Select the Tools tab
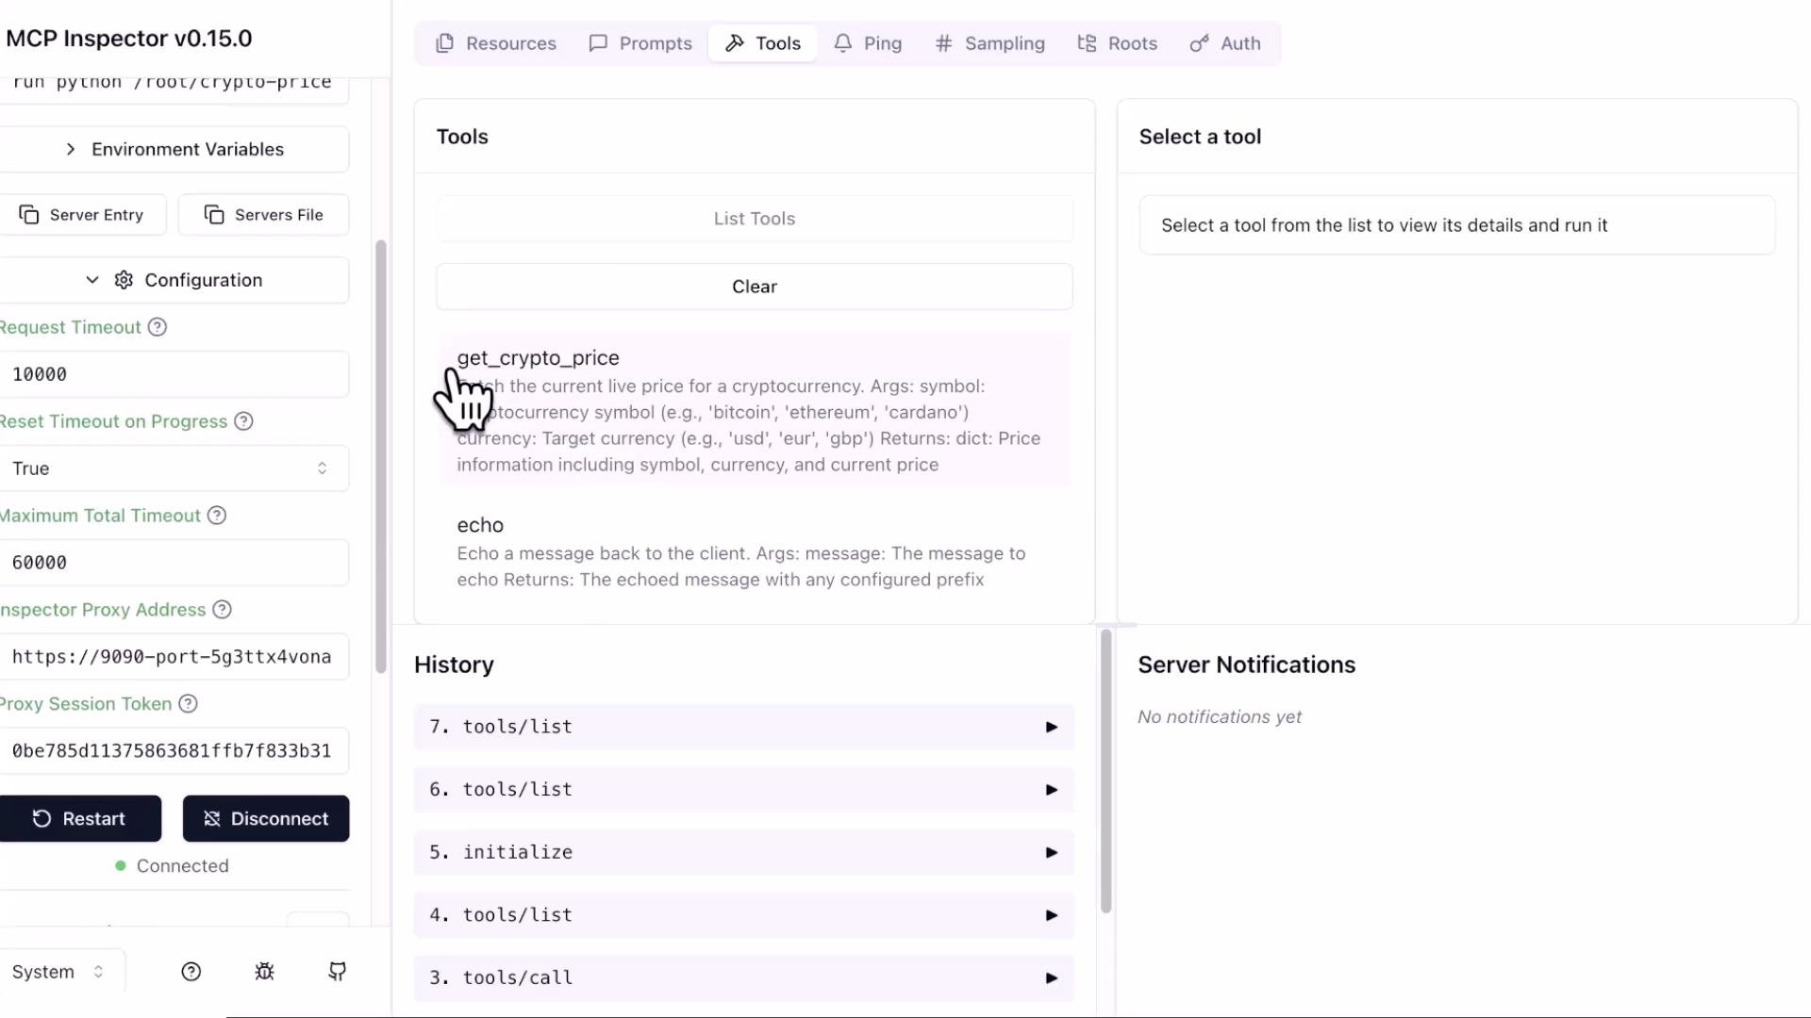Image resolution: width=1811 pixels, height=1018 pixels. [x=762, y=43]
